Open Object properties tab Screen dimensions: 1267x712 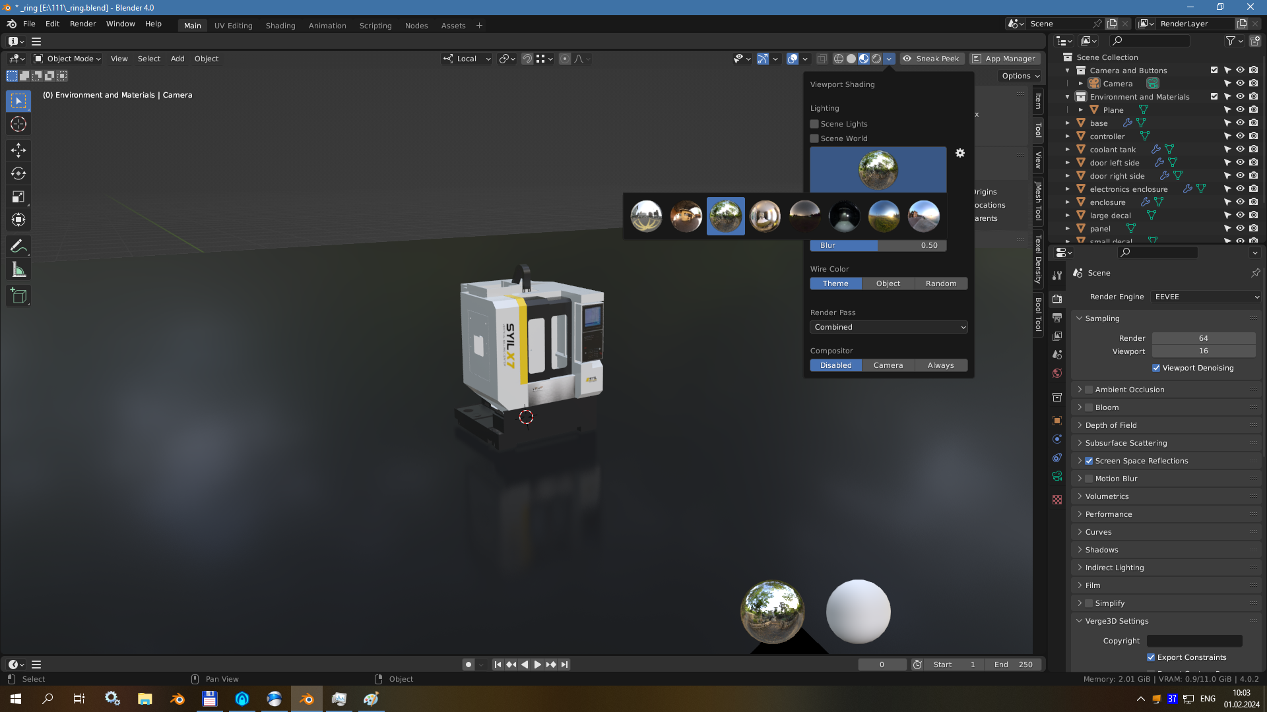point(1057,421)
